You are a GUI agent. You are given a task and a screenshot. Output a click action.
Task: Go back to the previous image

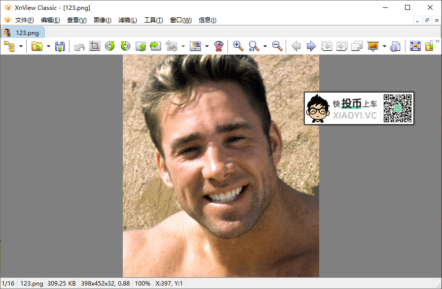tap(295, 46)
